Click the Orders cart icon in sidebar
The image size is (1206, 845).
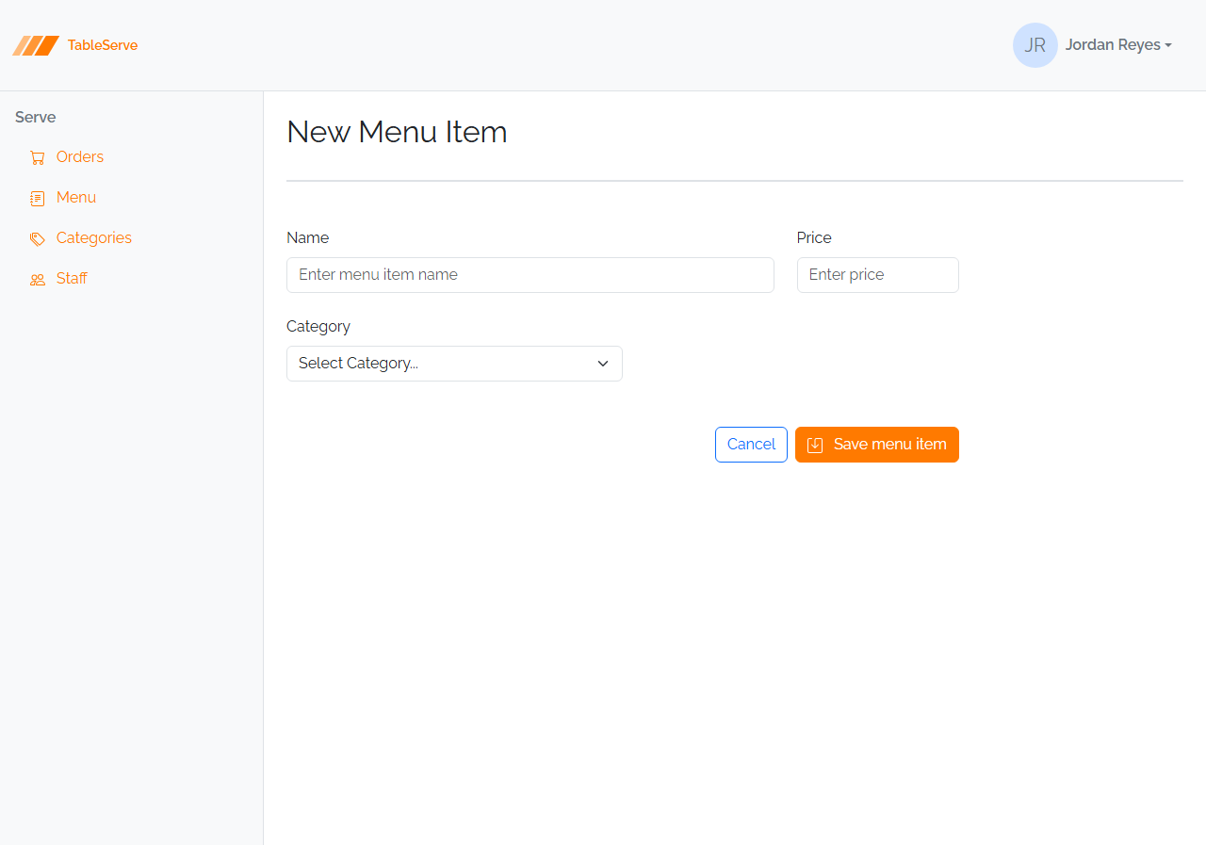point(38,157)
